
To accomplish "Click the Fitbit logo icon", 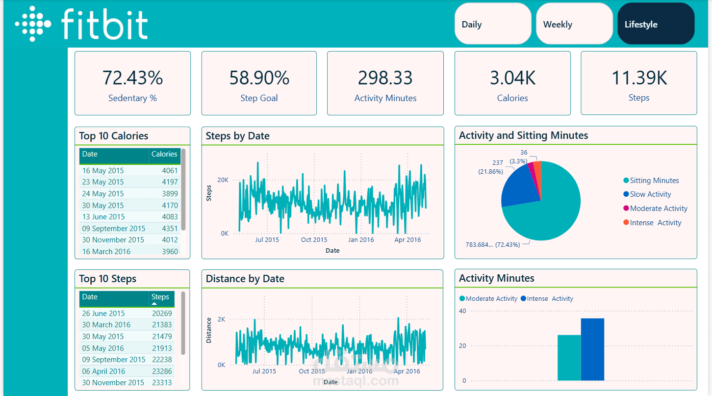I will [x=33, y=24].
